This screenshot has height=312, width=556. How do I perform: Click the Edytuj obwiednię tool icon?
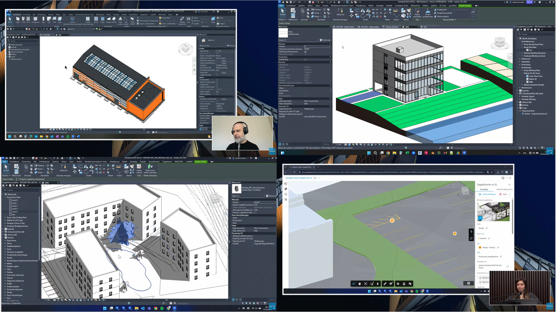click(x=417, y=12)
